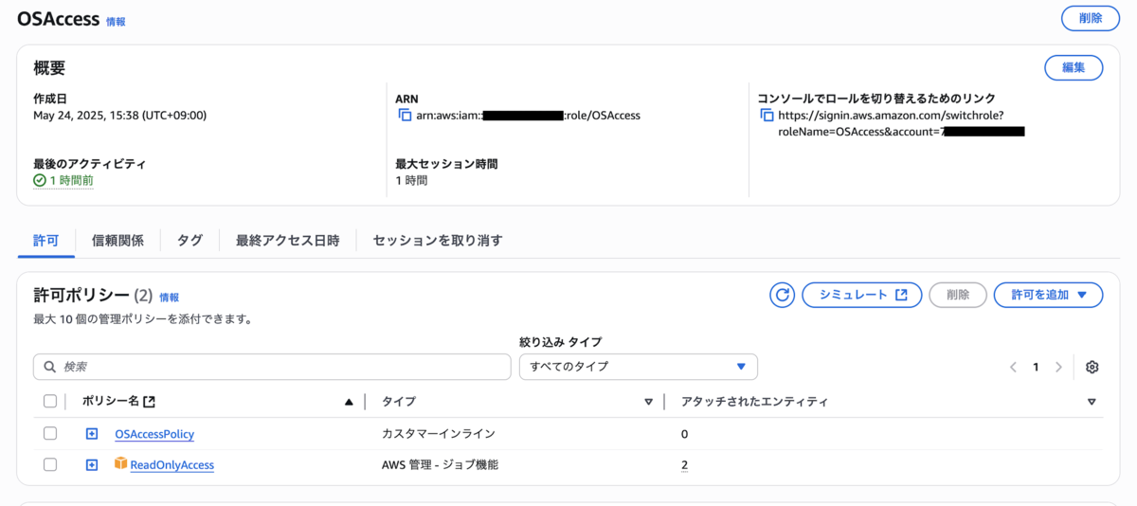Open the セッションを取り消す tab
This screenshot has height=506, width=1137.
click(x=438, y=240)
